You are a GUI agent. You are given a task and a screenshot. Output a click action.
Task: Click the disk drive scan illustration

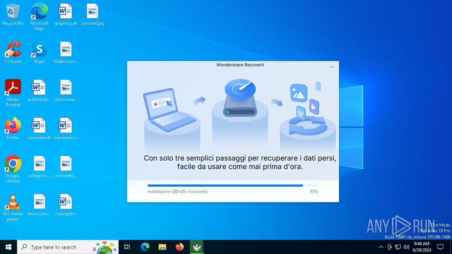coord(240,98)
